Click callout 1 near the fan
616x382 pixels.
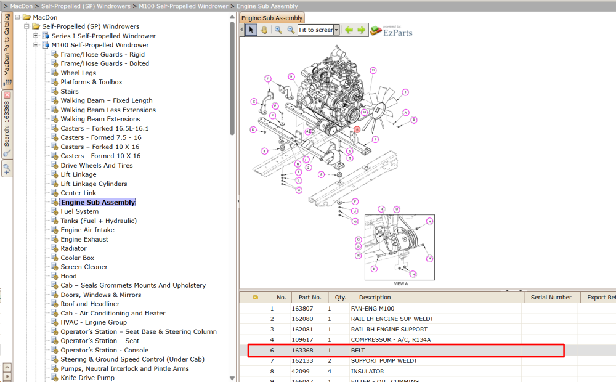(405, 92)
